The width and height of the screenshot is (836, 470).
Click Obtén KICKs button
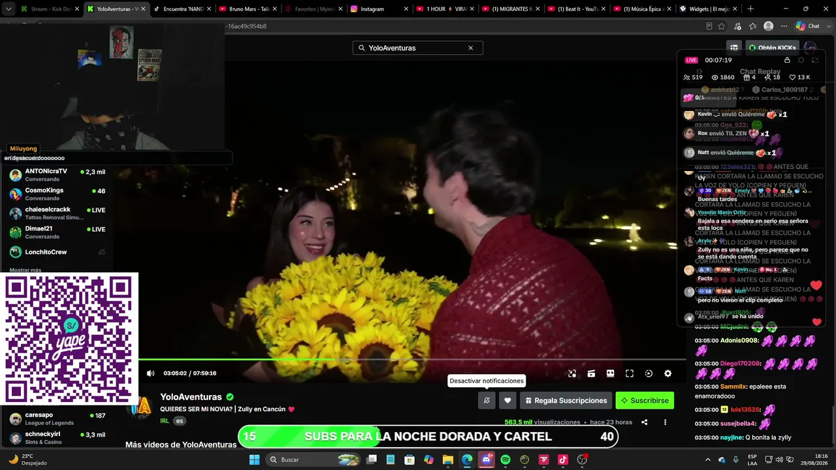pos(773,48)
